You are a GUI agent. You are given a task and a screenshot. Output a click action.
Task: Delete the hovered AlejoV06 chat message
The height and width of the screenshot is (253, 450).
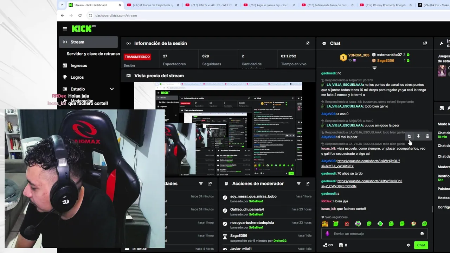click(x=427, y=136)
